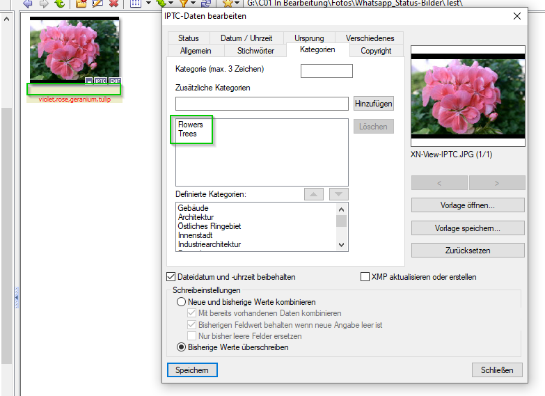Click the yellow star favorites icon

pyautogui.click(x=228, y=3)
